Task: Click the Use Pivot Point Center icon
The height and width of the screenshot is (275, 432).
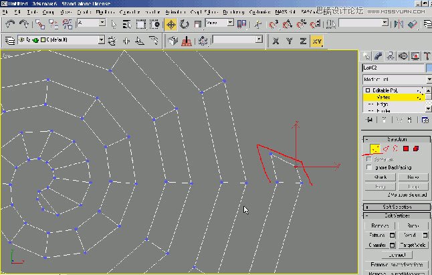Action: (241, 24)
